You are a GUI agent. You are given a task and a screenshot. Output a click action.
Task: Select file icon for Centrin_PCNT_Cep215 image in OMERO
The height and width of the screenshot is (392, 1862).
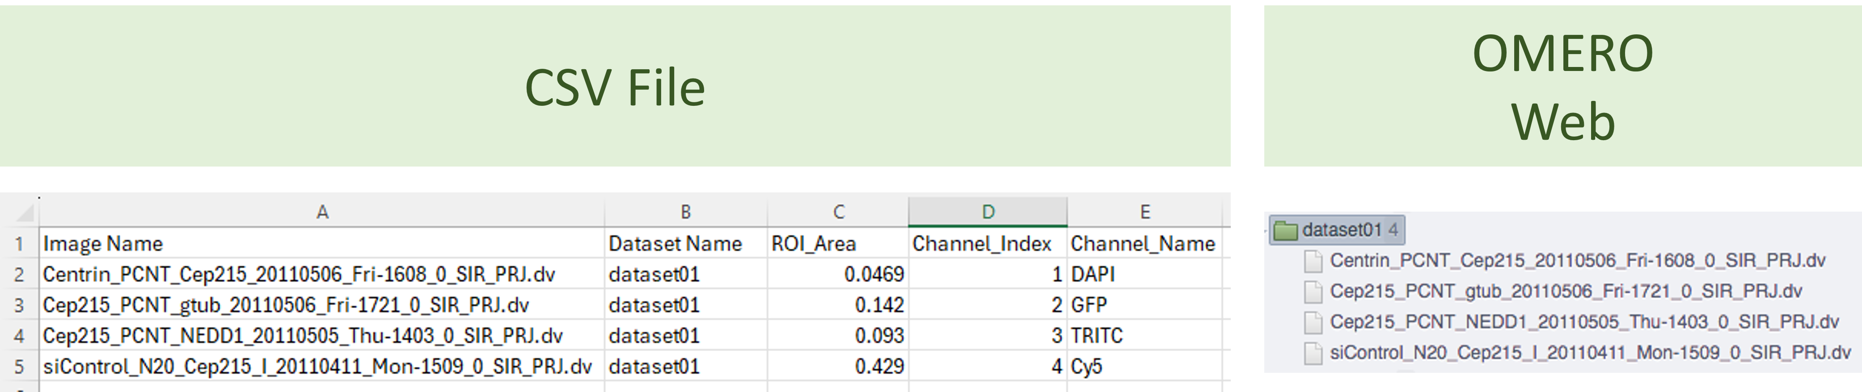1313,261
